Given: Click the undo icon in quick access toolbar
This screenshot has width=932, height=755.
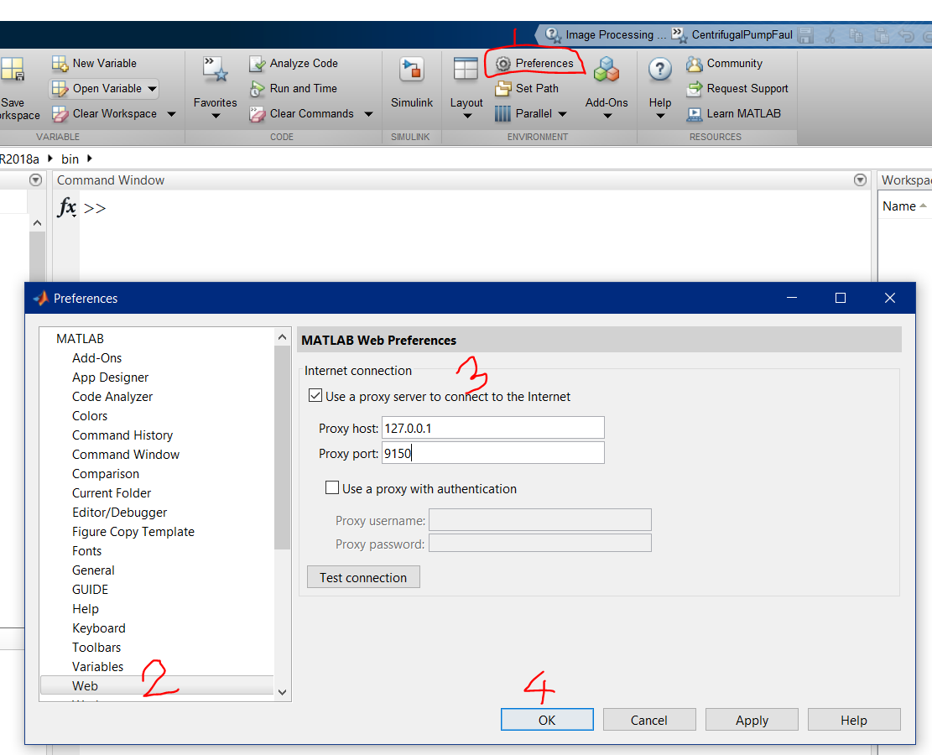Looking at the screenshot, I should (x=907, y=36).
